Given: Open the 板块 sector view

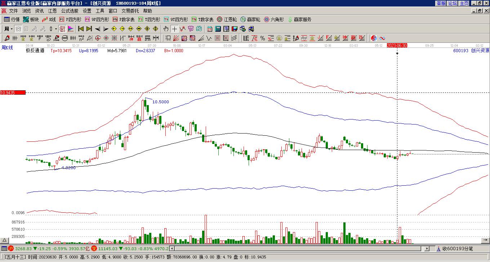Looking at the screenshot, I should coord(31,19).
